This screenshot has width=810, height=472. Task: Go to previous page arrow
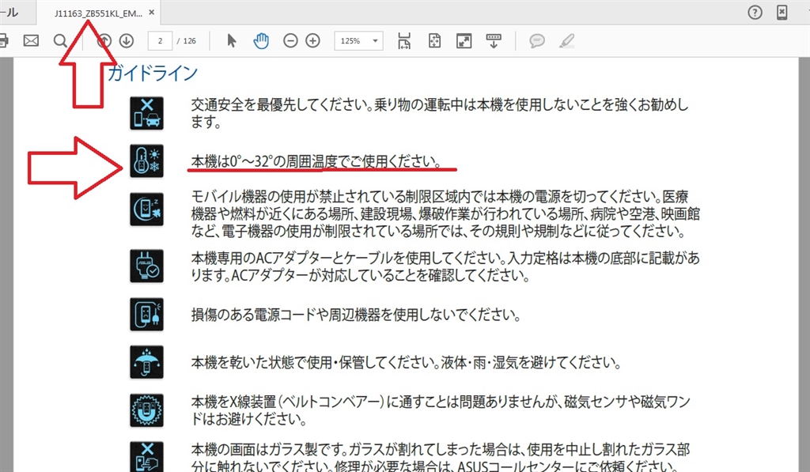[x=104, y=40]
